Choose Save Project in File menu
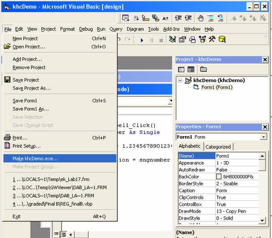The height and width of the screenshot is (238, 272). coord(60,80)
